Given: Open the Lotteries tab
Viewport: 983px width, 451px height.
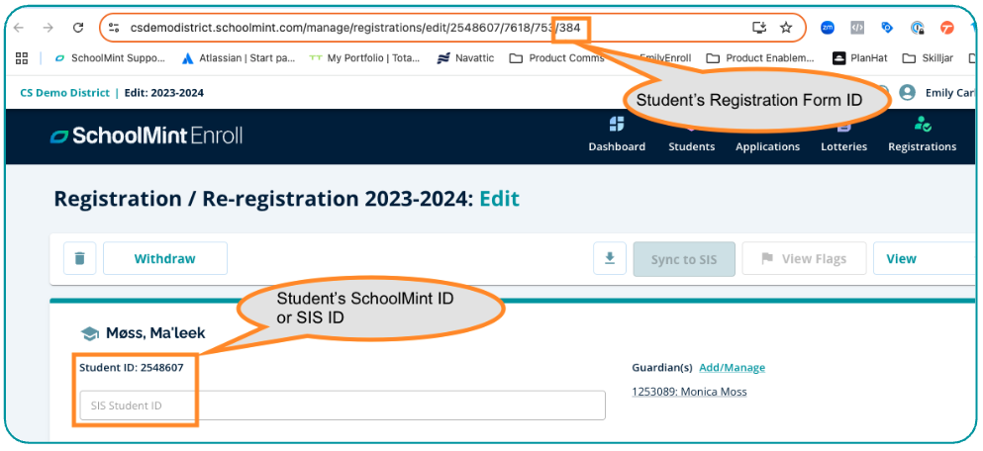Looking at the screenshot, I should (843, 146).
